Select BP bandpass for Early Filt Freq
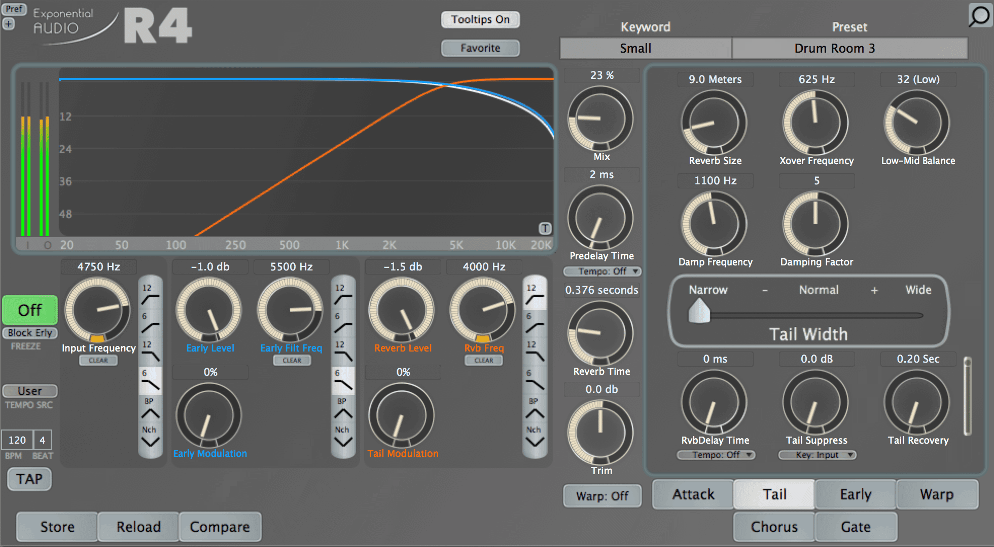The image size is (994, 547). 343,409
